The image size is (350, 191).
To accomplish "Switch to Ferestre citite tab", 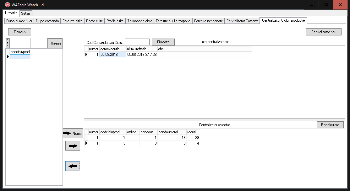I will (x=72, y=21).
